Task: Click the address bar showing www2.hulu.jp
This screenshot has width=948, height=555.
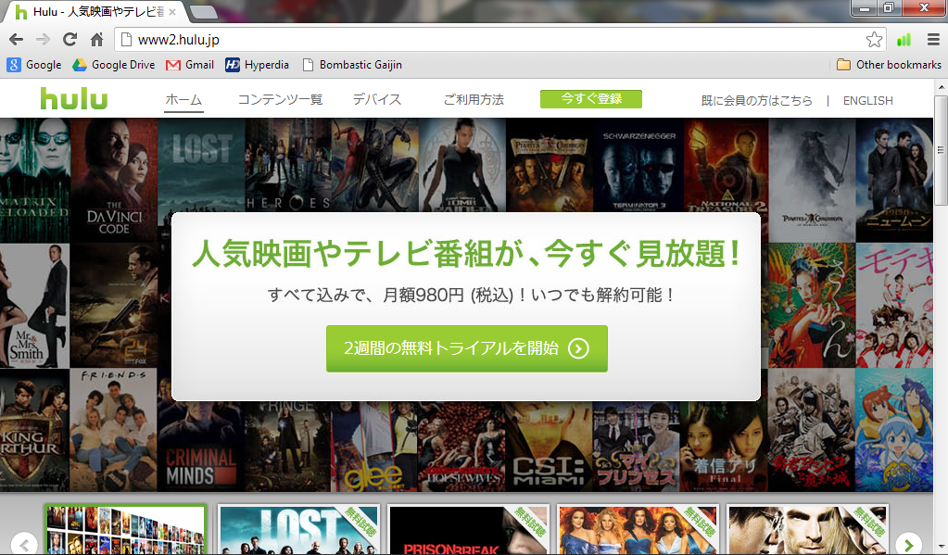Action: click(x=500, y=40)
